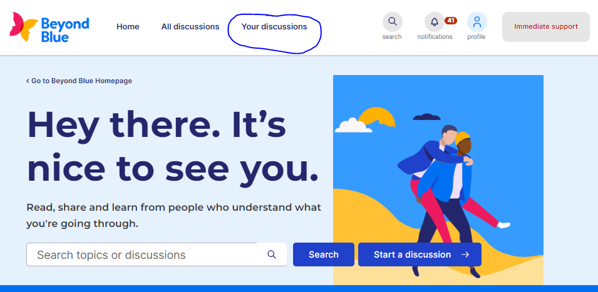598x292 pixels.
Task: Follow the Go to Beyond Blue Homepage link
Action: tap(81, 81)
